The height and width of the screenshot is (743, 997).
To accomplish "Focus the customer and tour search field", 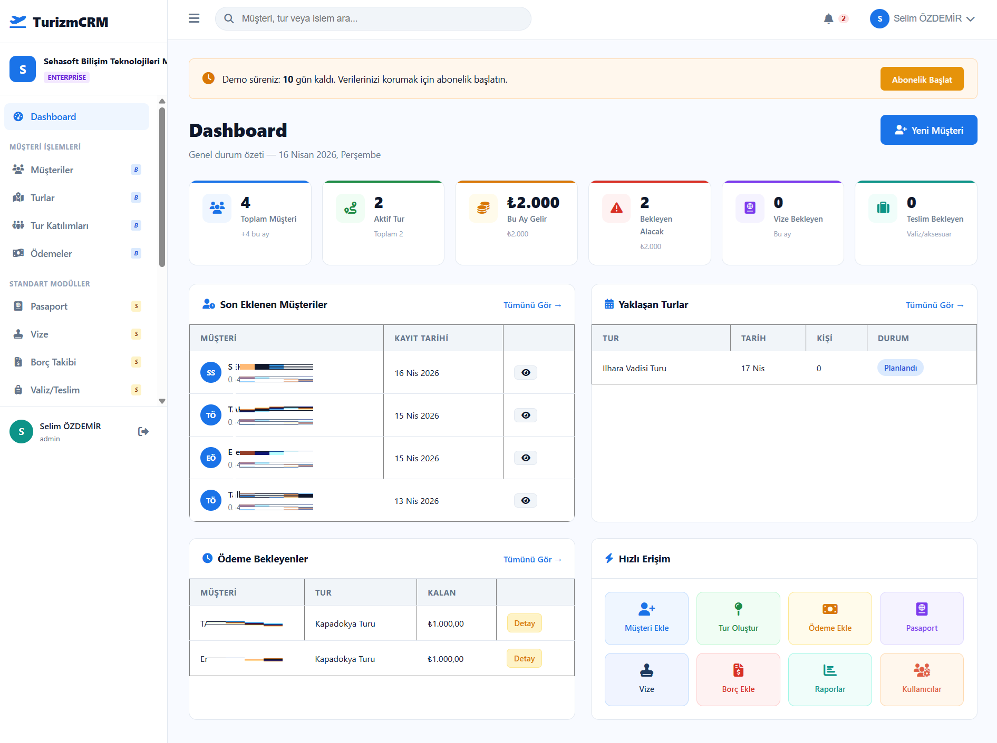I will [x=380, y=18].
